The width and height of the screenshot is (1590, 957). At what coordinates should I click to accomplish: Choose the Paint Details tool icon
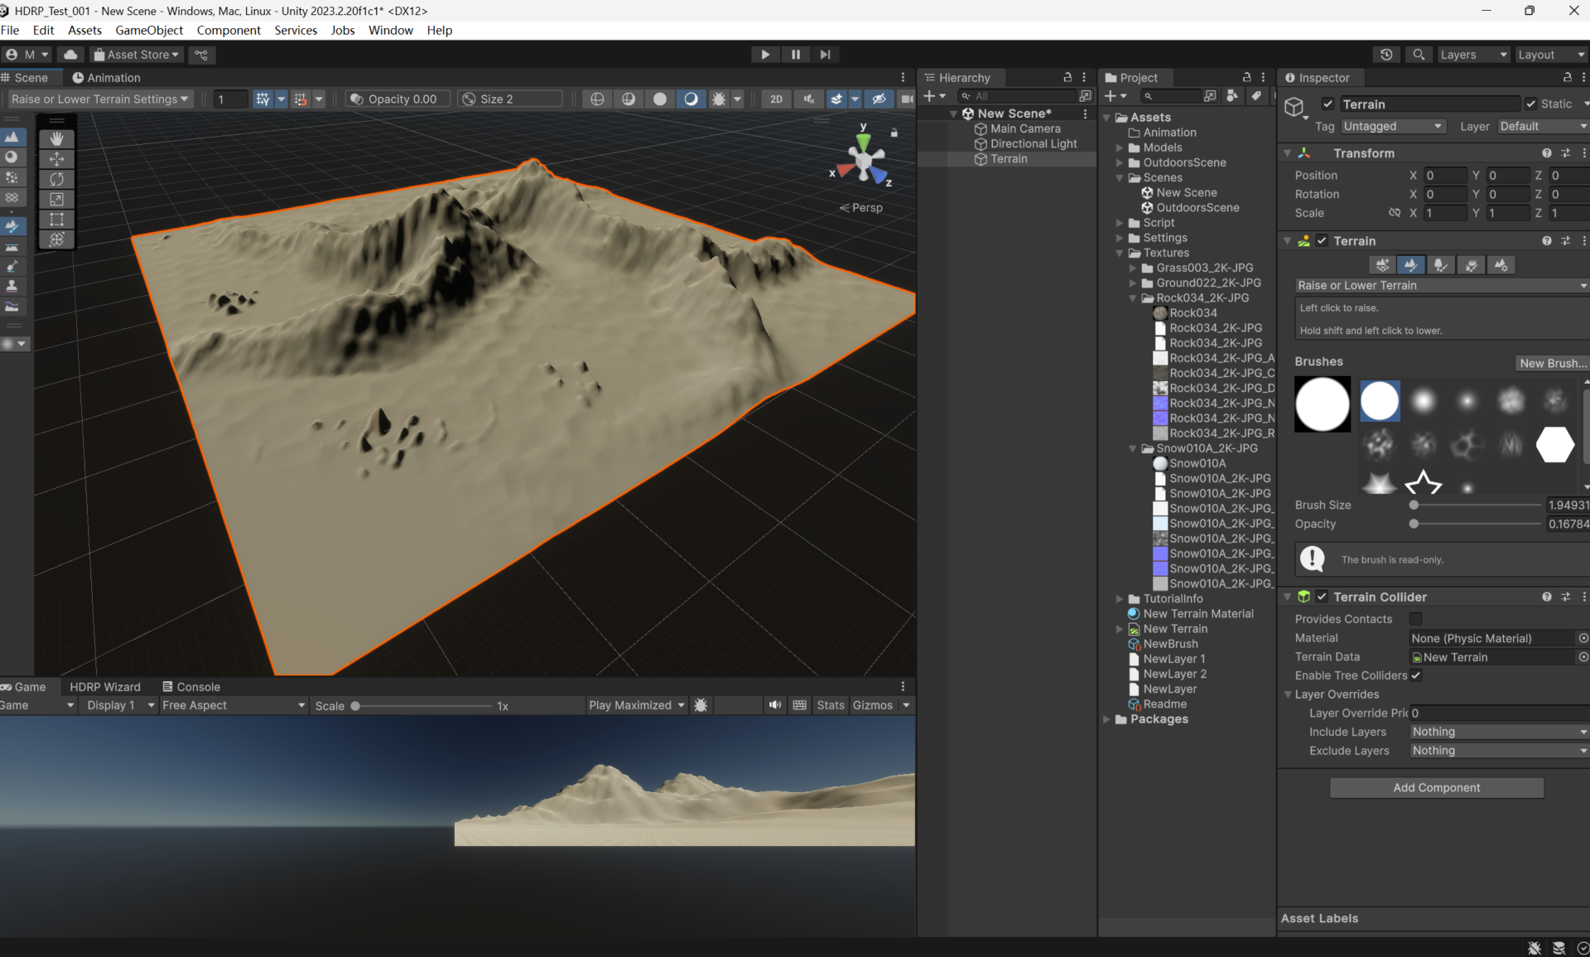pyautogui.click(x=1471, y=264)
